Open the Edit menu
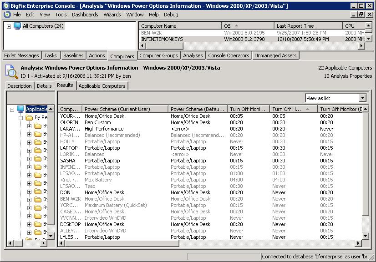Screen dimensions: 376x262 pyautogui.click(x=30, y=15)
